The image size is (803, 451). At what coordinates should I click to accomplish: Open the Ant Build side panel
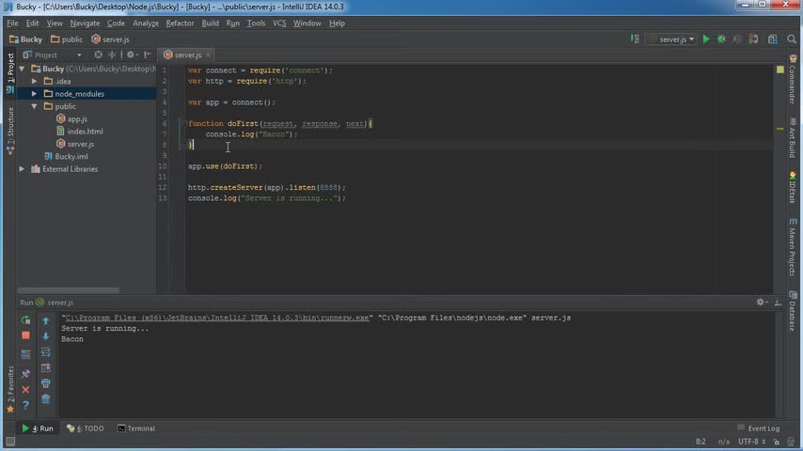click(793, 138)
